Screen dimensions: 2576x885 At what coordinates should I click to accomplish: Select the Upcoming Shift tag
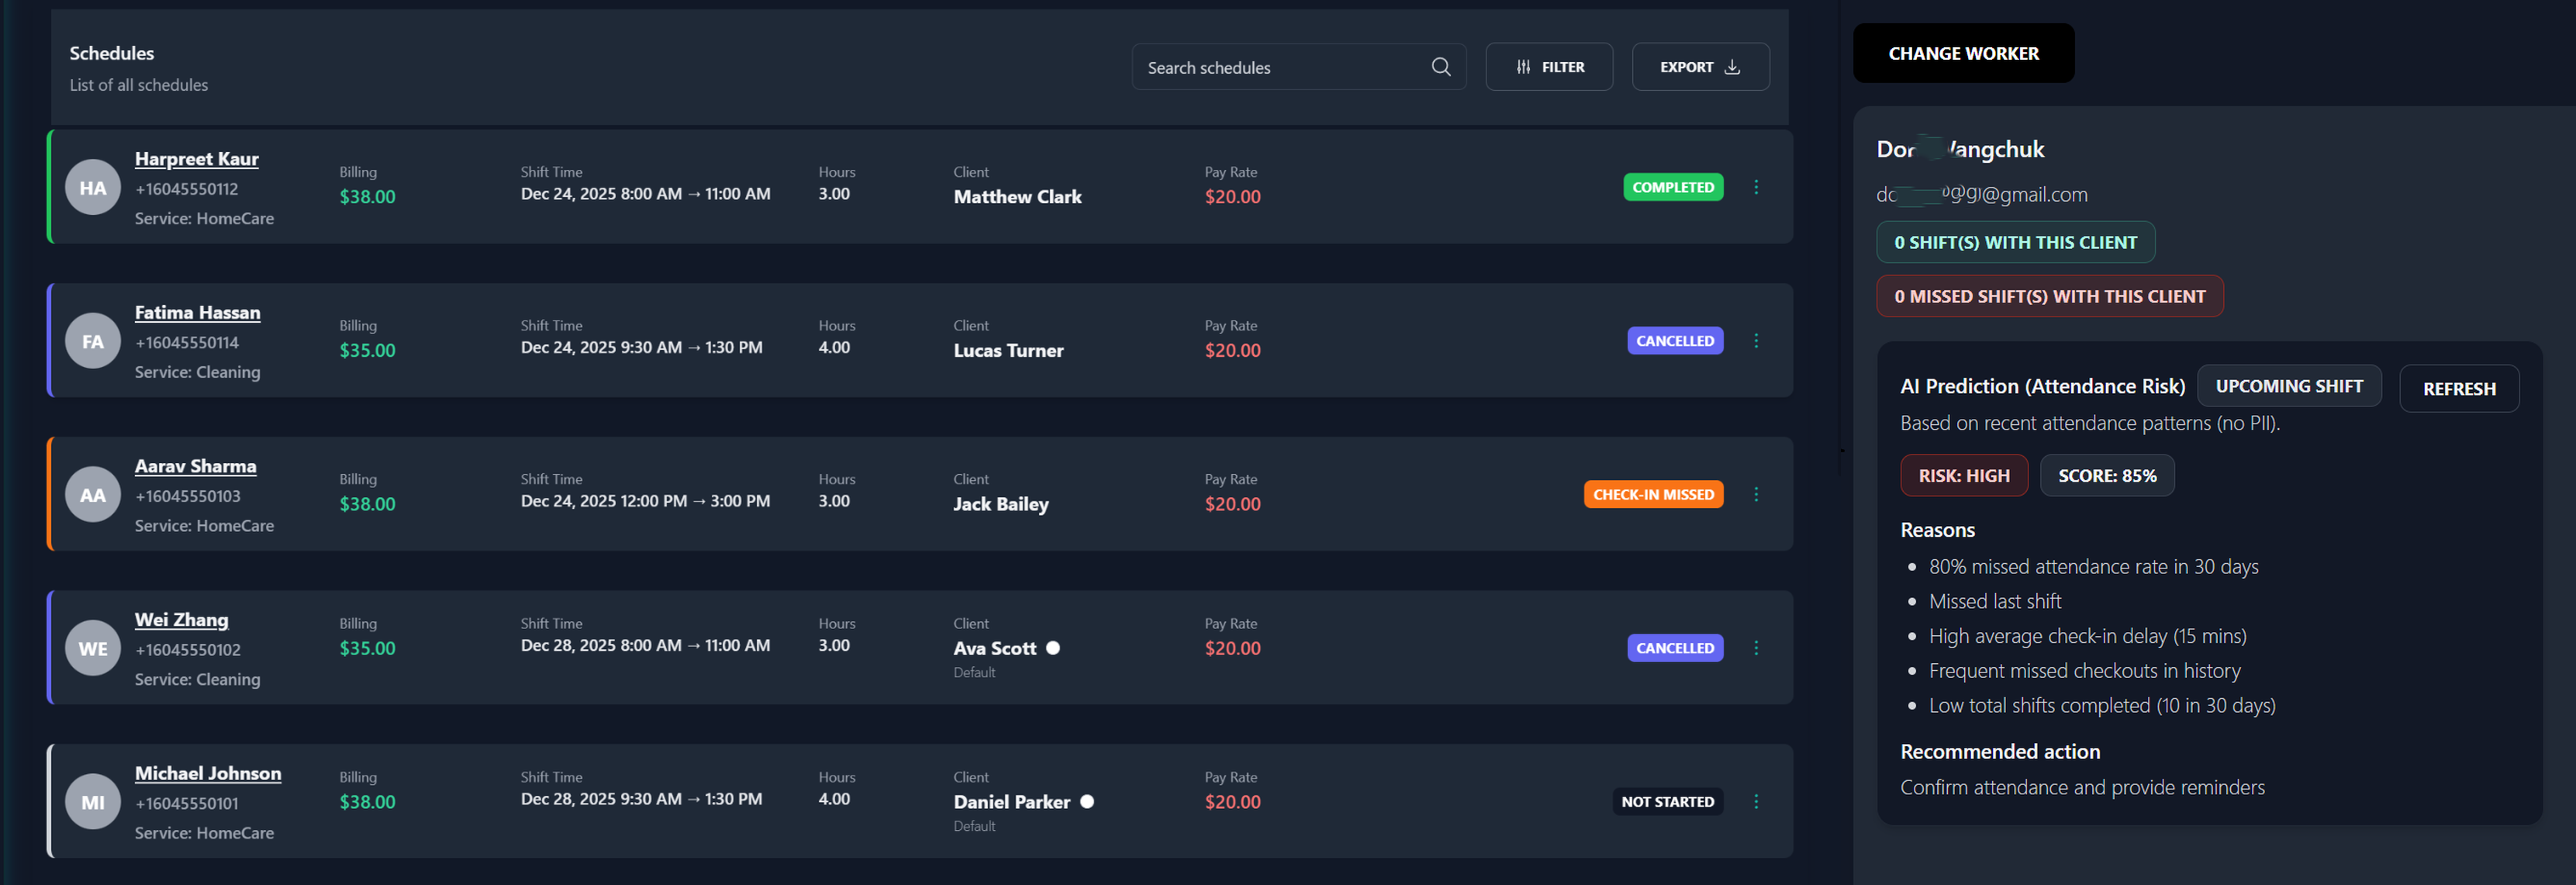point(2288,386)
